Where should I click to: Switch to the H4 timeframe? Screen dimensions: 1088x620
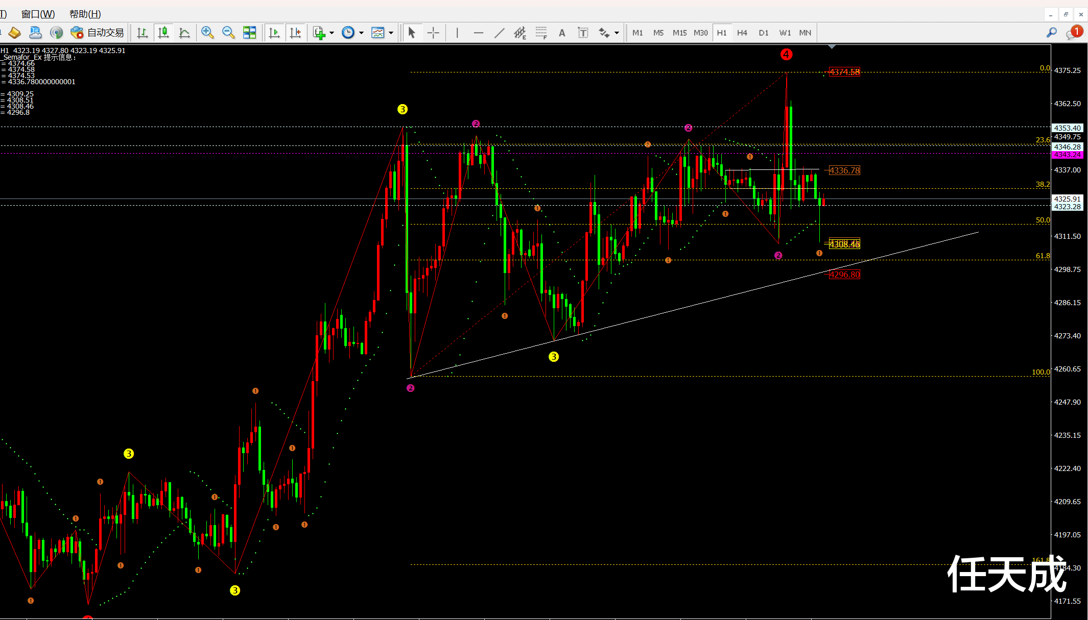click(x=742, y=33)
